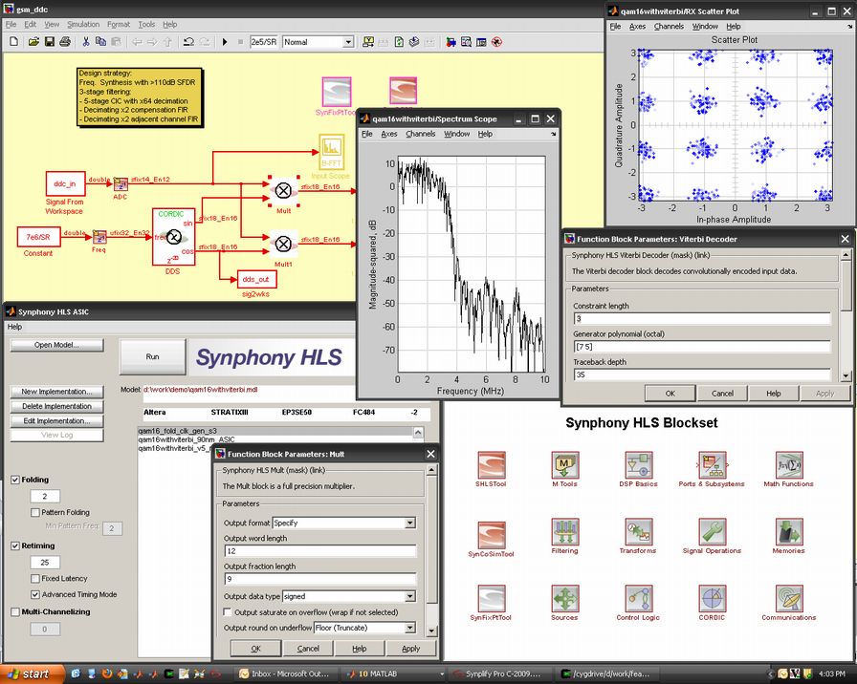Select the ddc_in workspace block
The height and width of the screenshot is (684, 857).
(65, 184)
